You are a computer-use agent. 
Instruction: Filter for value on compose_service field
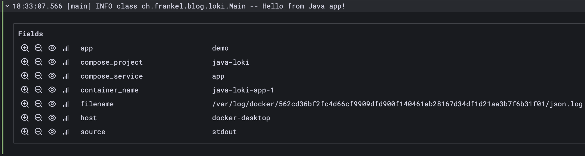(25, 76)
